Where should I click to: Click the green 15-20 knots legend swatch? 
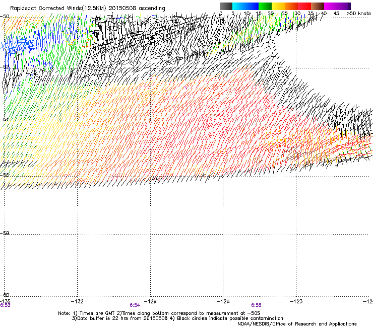click(x=265, y=6)
